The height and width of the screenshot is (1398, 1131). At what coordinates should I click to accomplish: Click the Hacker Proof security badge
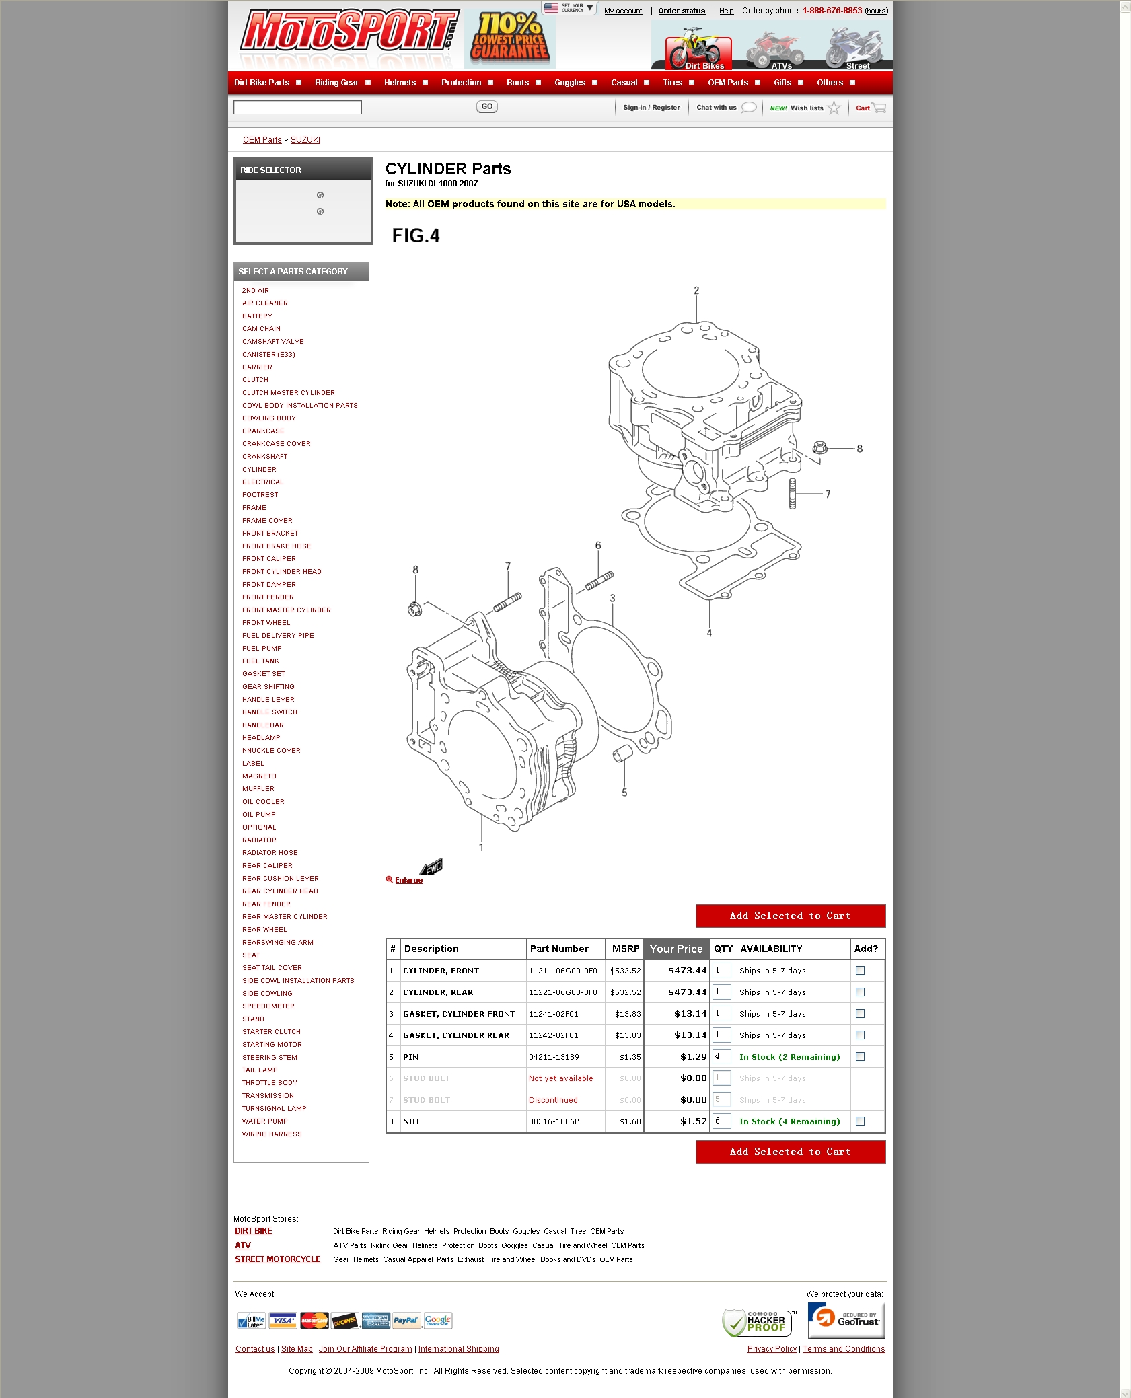tap(759, 1322)
